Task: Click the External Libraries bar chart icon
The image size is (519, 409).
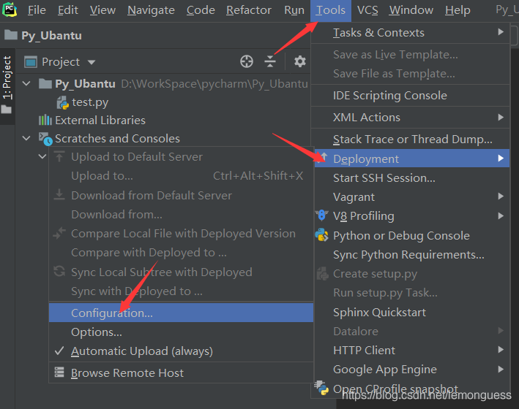Action: coord(45,121)
